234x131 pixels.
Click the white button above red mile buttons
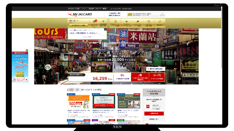pos(156,69)
